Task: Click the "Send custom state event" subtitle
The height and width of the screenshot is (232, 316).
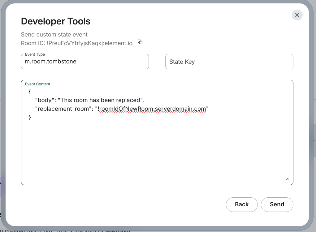Action: pos(54,35)
